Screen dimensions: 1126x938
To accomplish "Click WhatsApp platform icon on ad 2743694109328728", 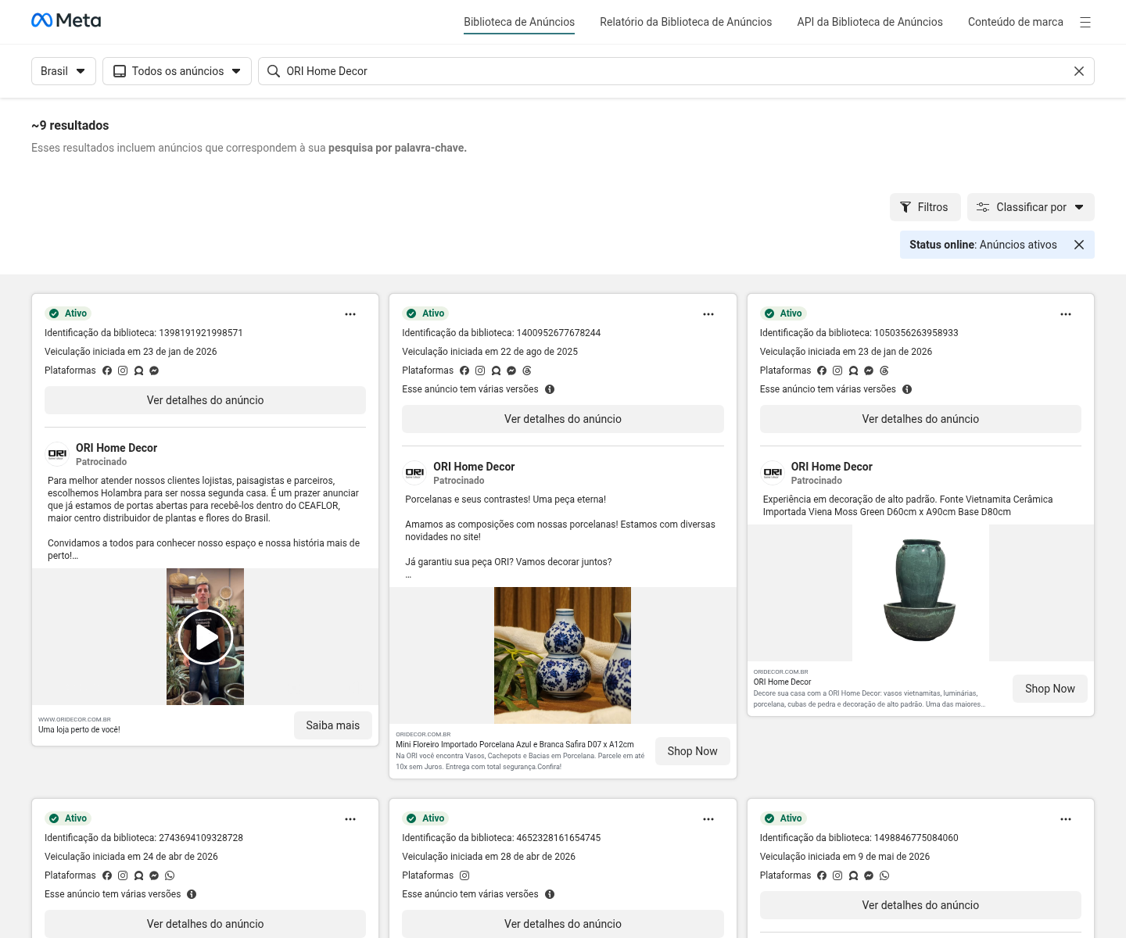I will (x=170, y=875).
